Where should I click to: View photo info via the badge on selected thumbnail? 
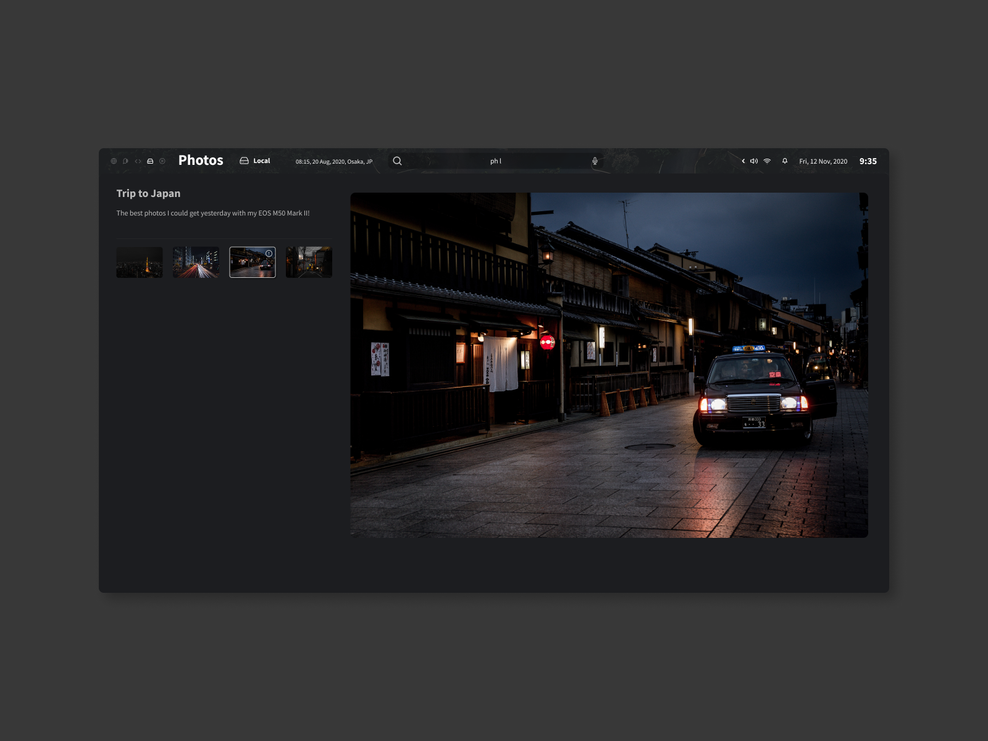coord(270,253)
